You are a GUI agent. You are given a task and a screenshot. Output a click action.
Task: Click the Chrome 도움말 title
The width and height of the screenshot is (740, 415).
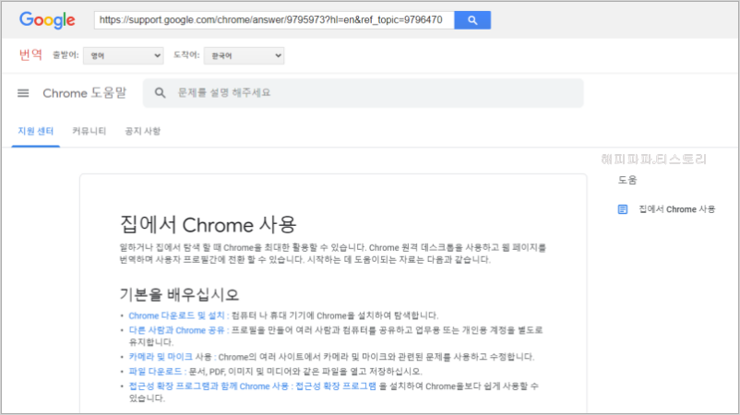(85, 93)
